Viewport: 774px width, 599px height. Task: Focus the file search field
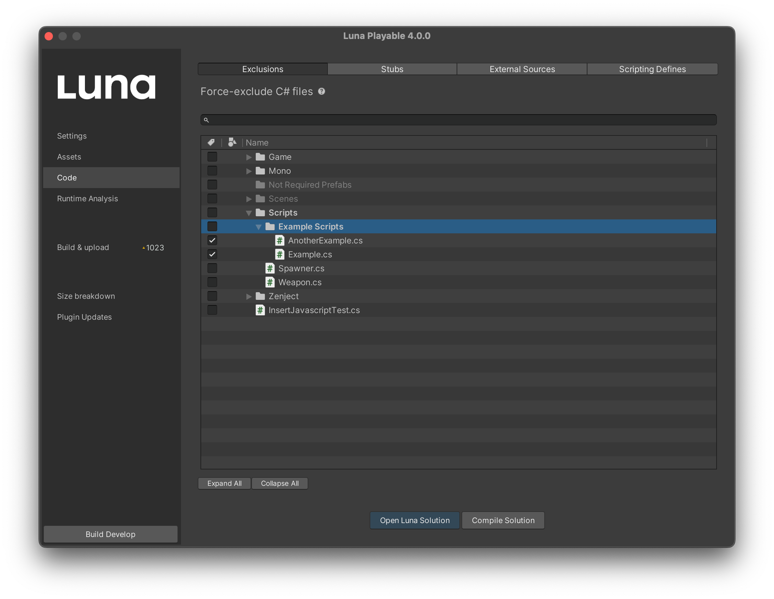[x=459, y=120]
